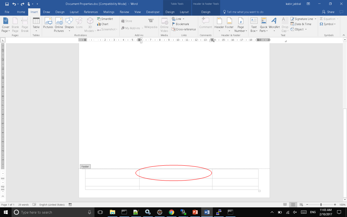This screenshot has height=217, width=347.
Task: Click the table resize handle in footer
Action: (x=259, y=191)
